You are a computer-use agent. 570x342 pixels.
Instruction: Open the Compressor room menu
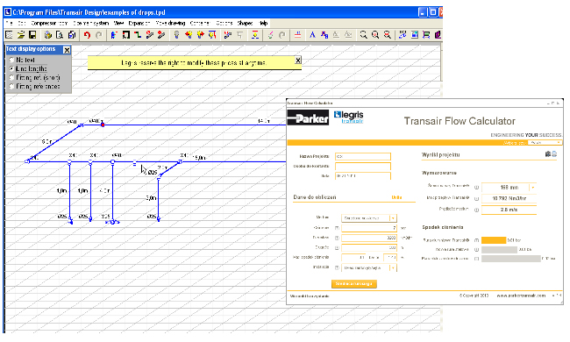[49, 23]
